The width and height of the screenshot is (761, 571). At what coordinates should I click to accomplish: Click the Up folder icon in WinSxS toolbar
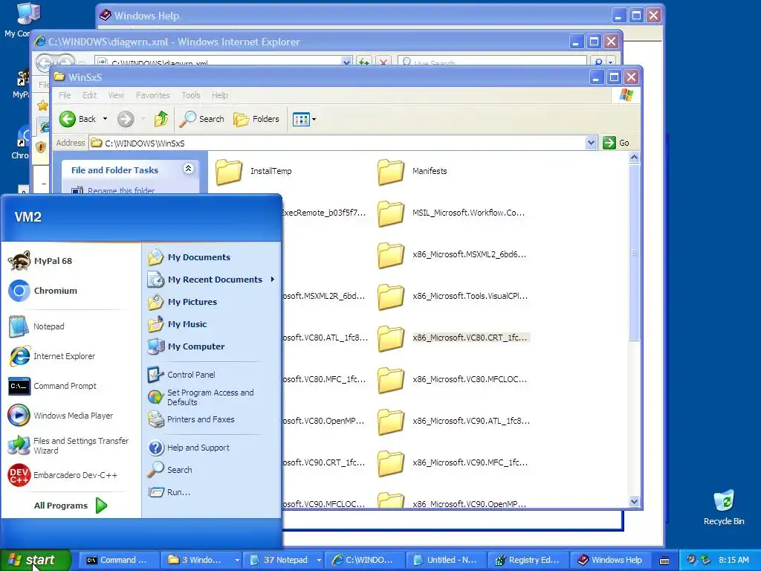(x=161, y=119)
